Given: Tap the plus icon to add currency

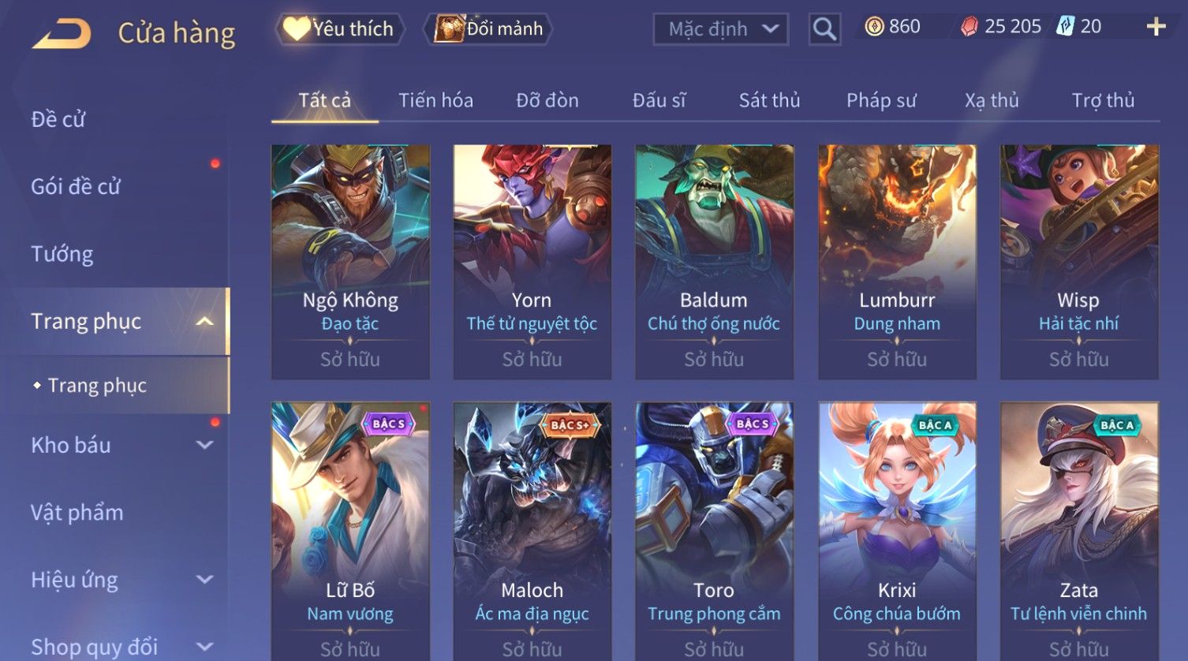Looking at the screenshot, I should (x=1156, y=27).
